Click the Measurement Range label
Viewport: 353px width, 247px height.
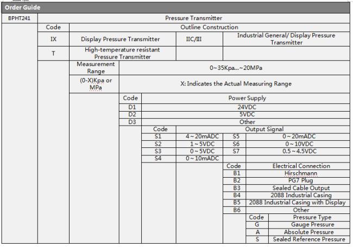coord(93,68)
